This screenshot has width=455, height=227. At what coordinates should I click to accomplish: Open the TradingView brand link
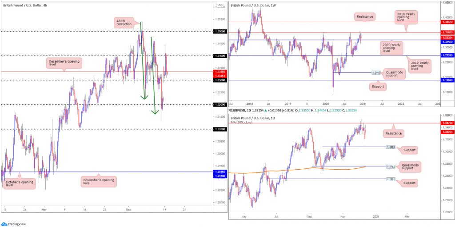click(x=14, y=224)
